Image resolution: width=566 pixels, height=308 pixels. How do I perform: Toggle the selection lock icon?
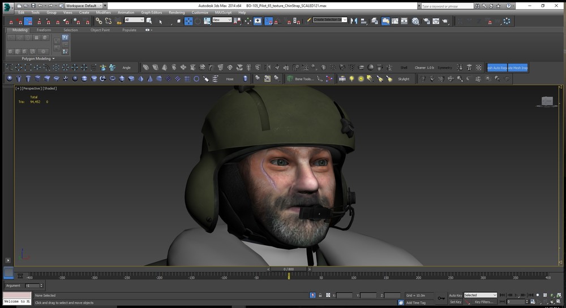coord(320,295)
